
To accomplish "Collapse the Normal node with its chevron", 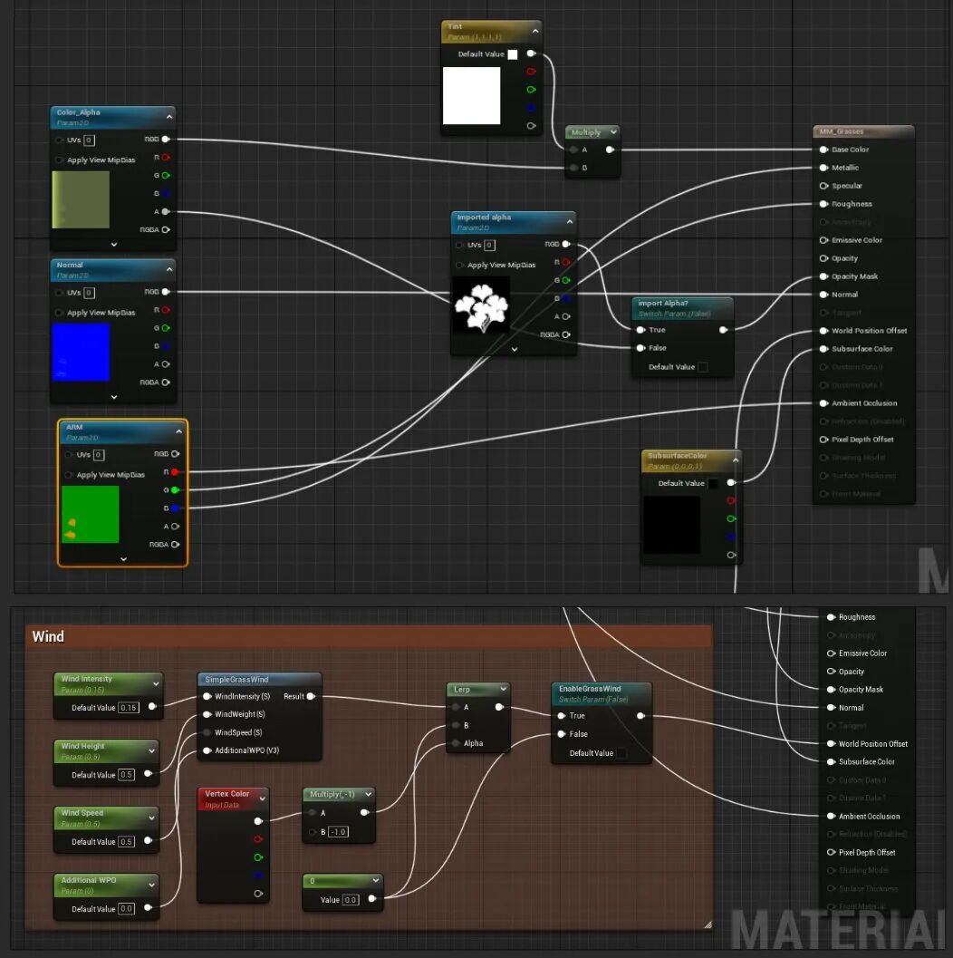I will [x=169, y=269].
